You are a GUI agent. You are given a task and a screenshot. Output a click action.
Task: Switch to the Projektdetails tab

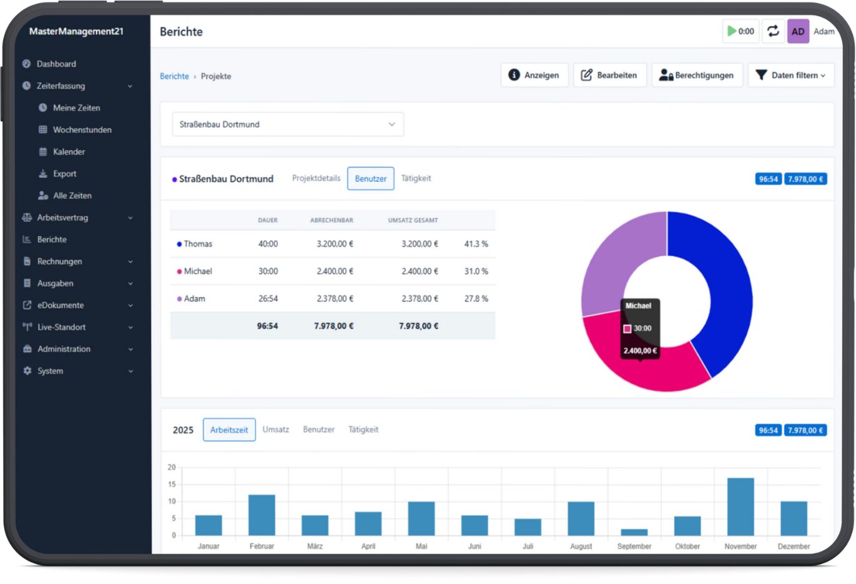click(316, 178)
